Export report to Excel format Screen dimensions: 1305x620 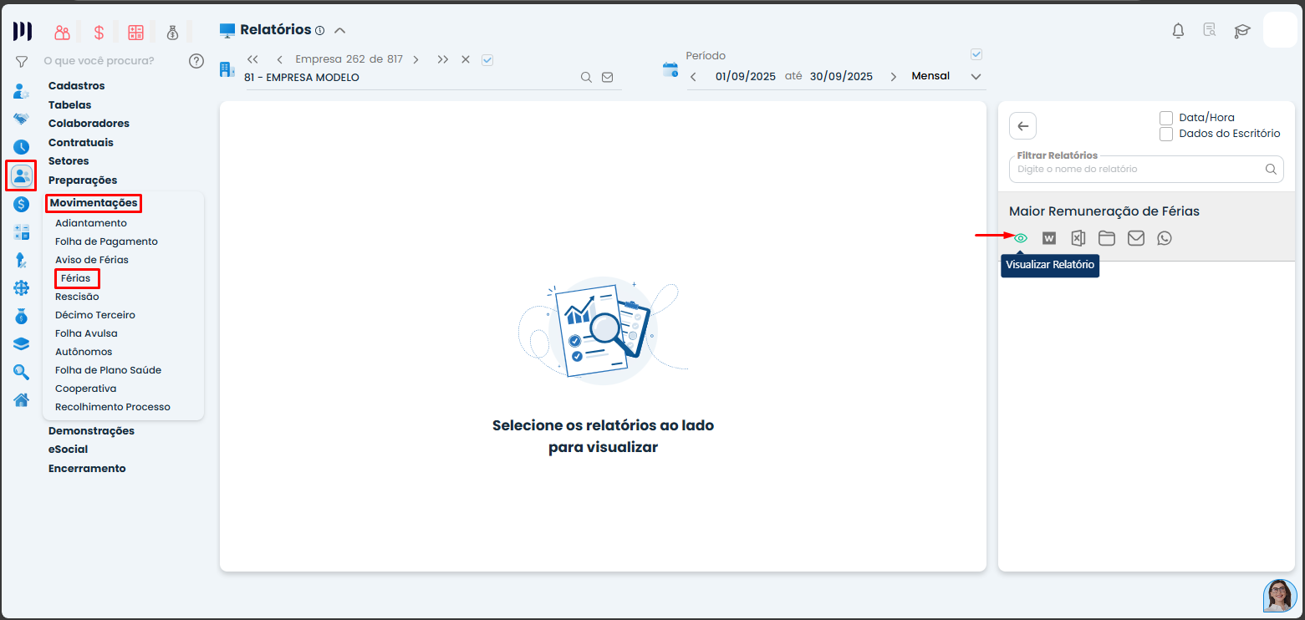click(x=1078, y=238)
